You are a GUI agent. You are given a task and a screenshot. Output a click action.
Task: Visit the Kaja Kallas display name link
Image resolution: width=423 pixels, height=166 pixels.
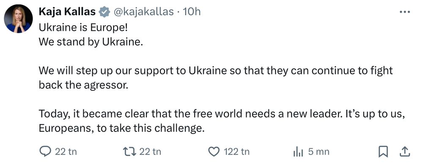[67, 12]
